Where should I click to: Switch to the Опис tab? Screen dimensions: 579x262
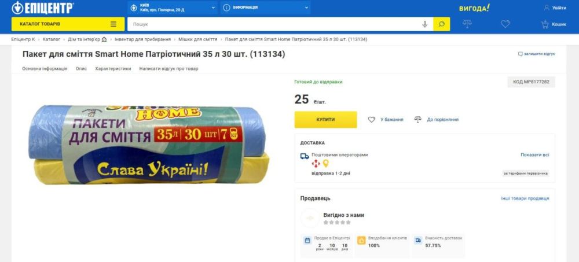(x=81, y=68)
